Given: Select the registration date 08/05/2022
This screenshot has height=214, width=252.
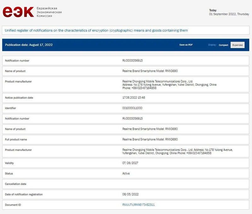Looking at the screenshot, I should point(130,194).
